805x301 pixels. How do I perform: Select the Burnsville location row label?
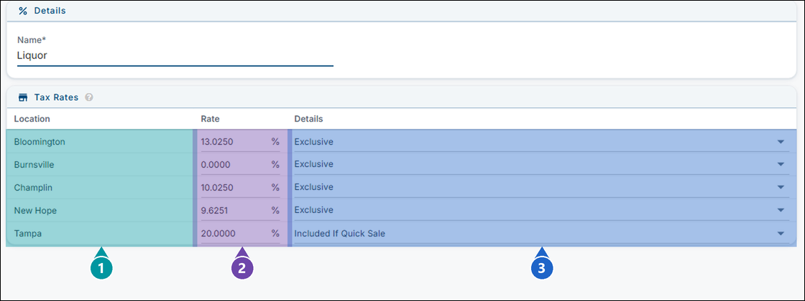(x=34, y=165)
